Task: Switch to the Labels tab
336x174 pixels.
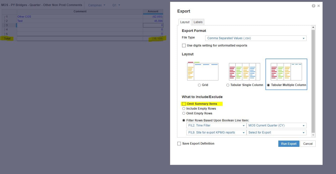Action: (198, 22)
